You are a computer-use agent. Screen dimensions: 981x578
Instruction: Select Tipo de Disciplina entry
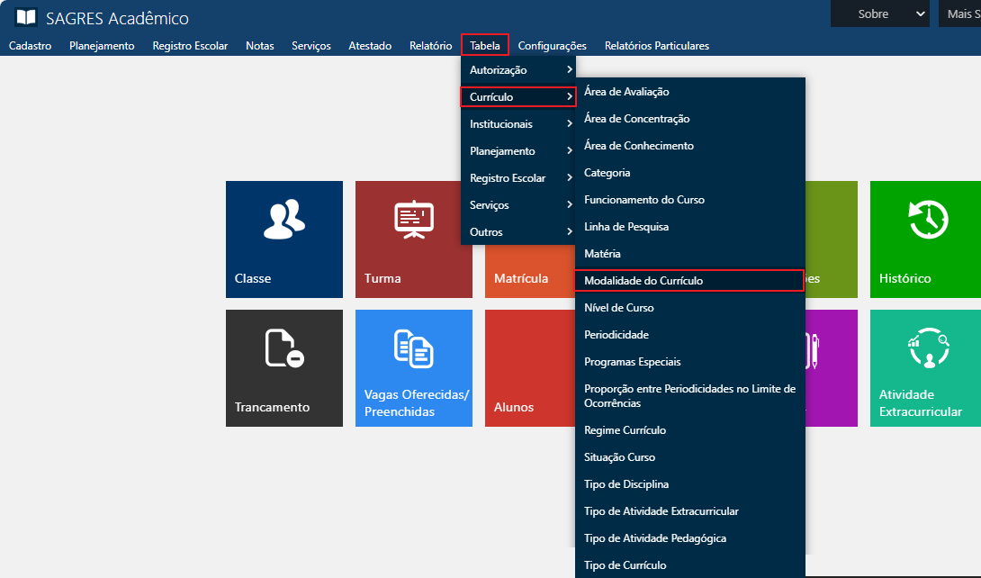coord(626,484)
